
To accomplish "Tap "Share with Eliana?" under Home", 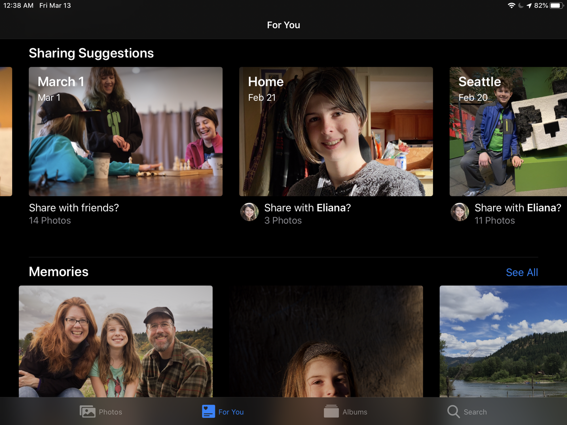I will pos(308,208).
